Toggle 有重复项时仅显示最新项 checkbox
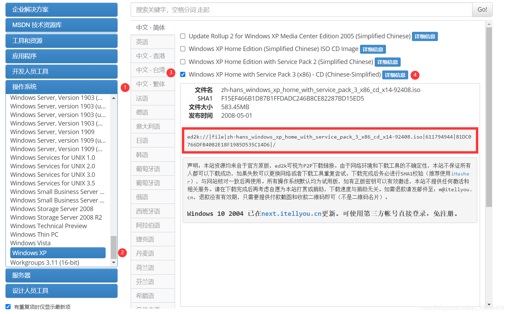The height and width of the screenshot is (314, 507). coord(8,307)
